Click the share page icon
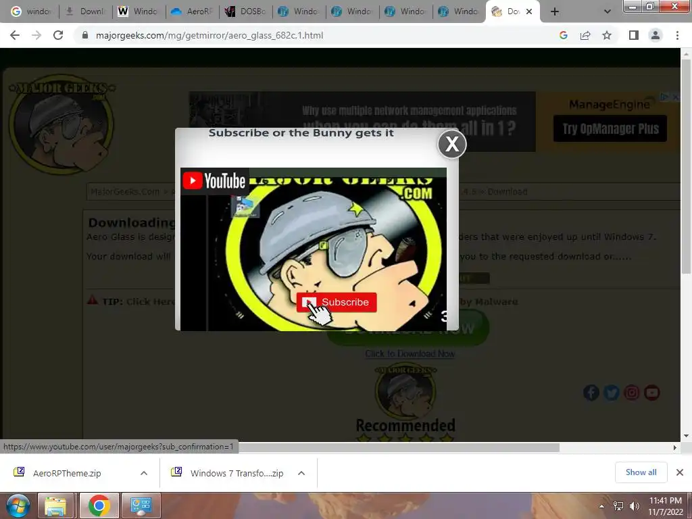 click(x=585, y=35)
